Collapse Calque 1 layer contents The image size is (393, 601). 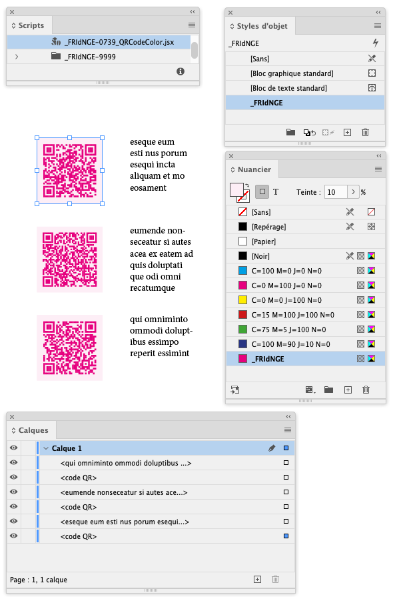46,448
